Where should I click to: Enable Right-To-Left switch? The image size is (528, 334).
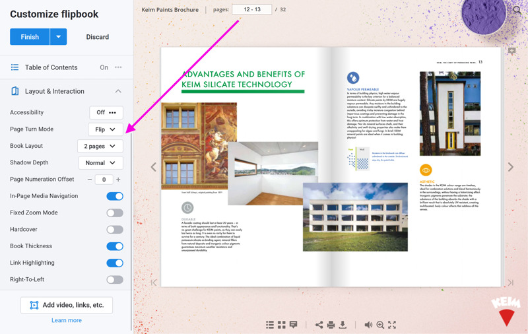[x=115, y=279]
